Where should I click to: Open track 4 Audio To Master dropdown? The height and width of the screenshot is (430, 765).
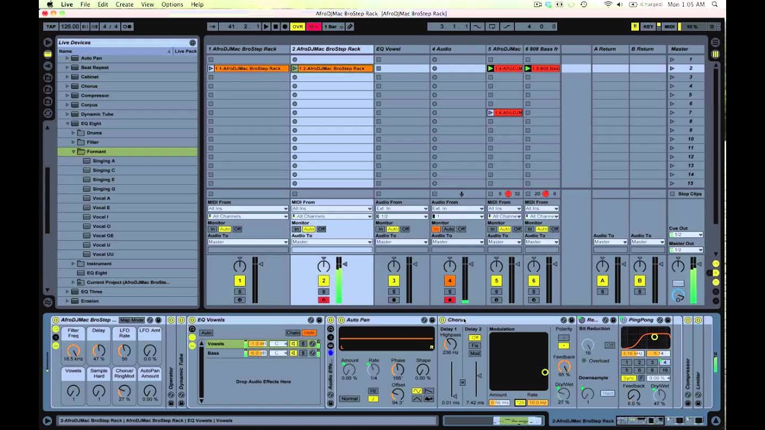(x=458, y=242)
